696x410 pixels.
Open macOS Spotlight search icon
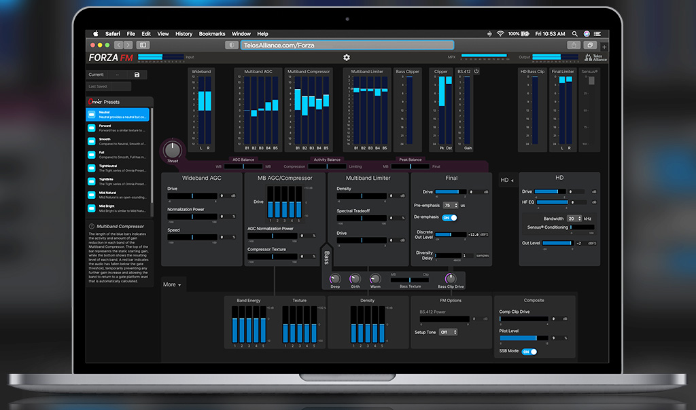[x=575, y=34]
